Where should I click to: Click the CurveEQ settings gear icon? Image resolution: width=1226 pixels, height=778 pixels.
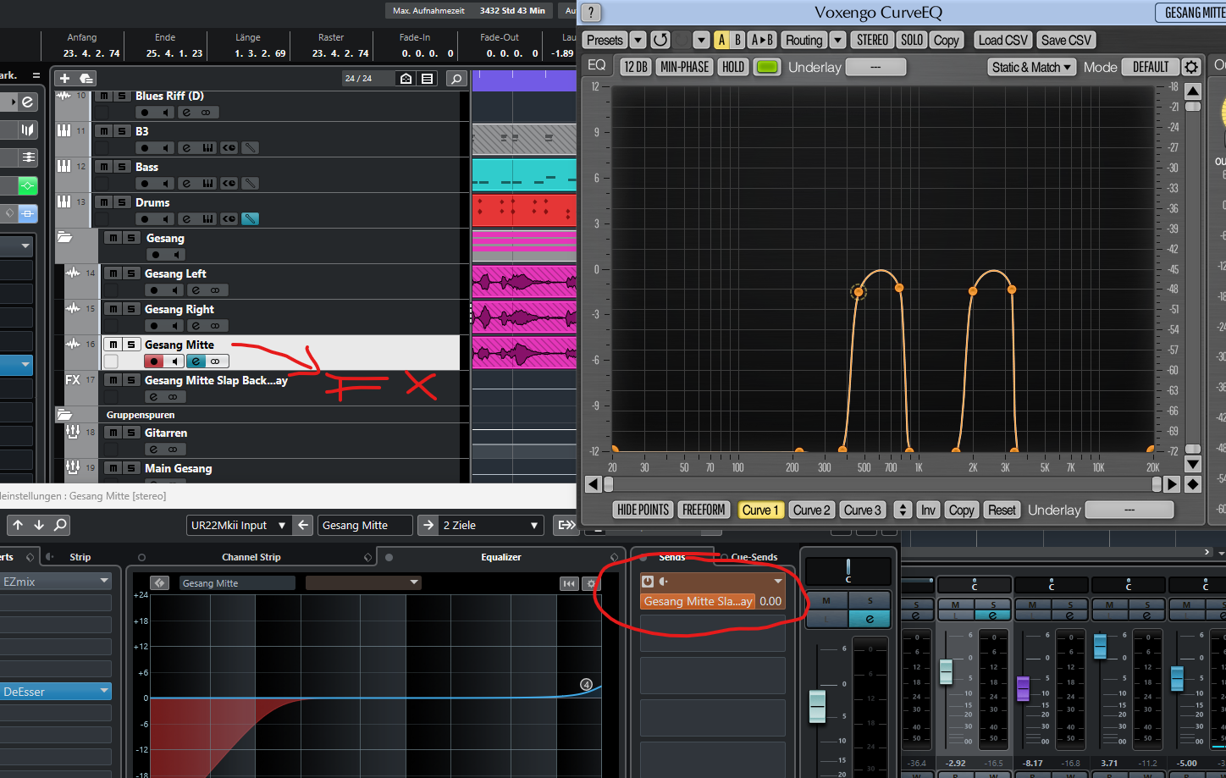click(1190, 67)
